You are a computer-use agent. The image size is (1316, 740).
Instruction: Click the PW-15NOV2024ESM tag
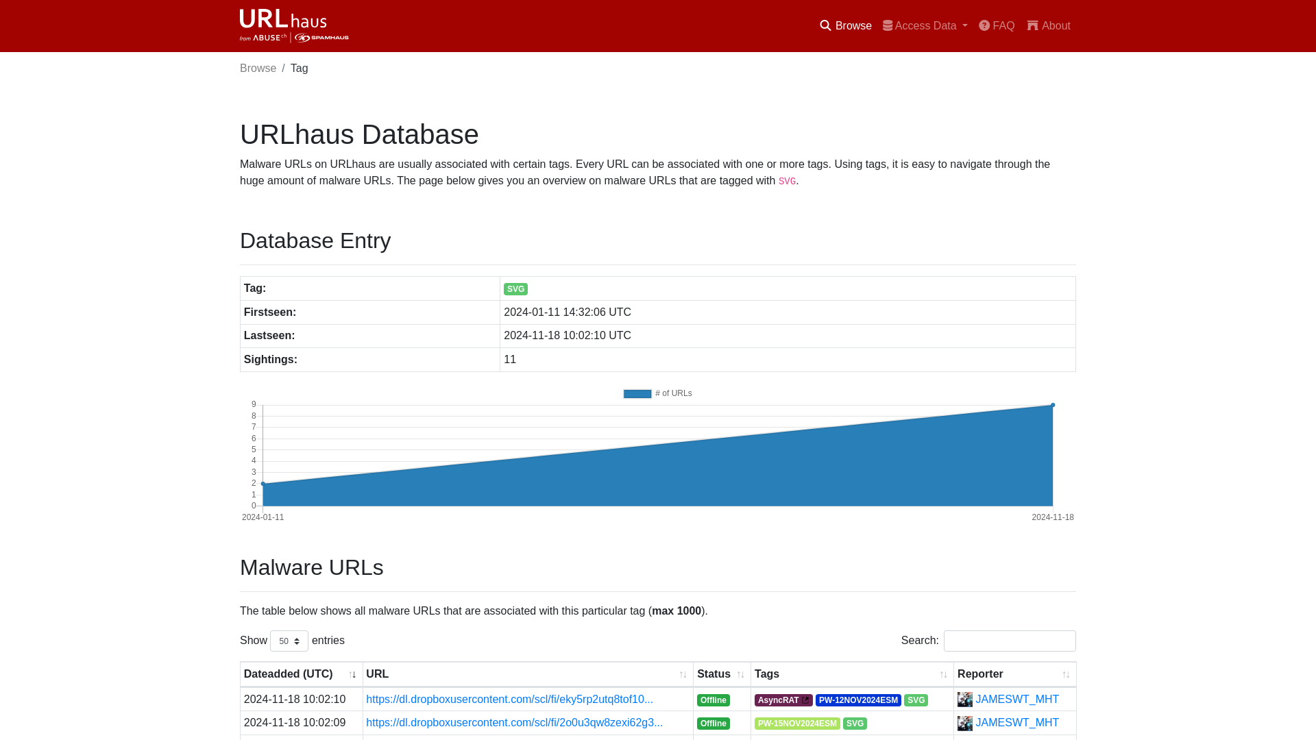pos(797,724)
